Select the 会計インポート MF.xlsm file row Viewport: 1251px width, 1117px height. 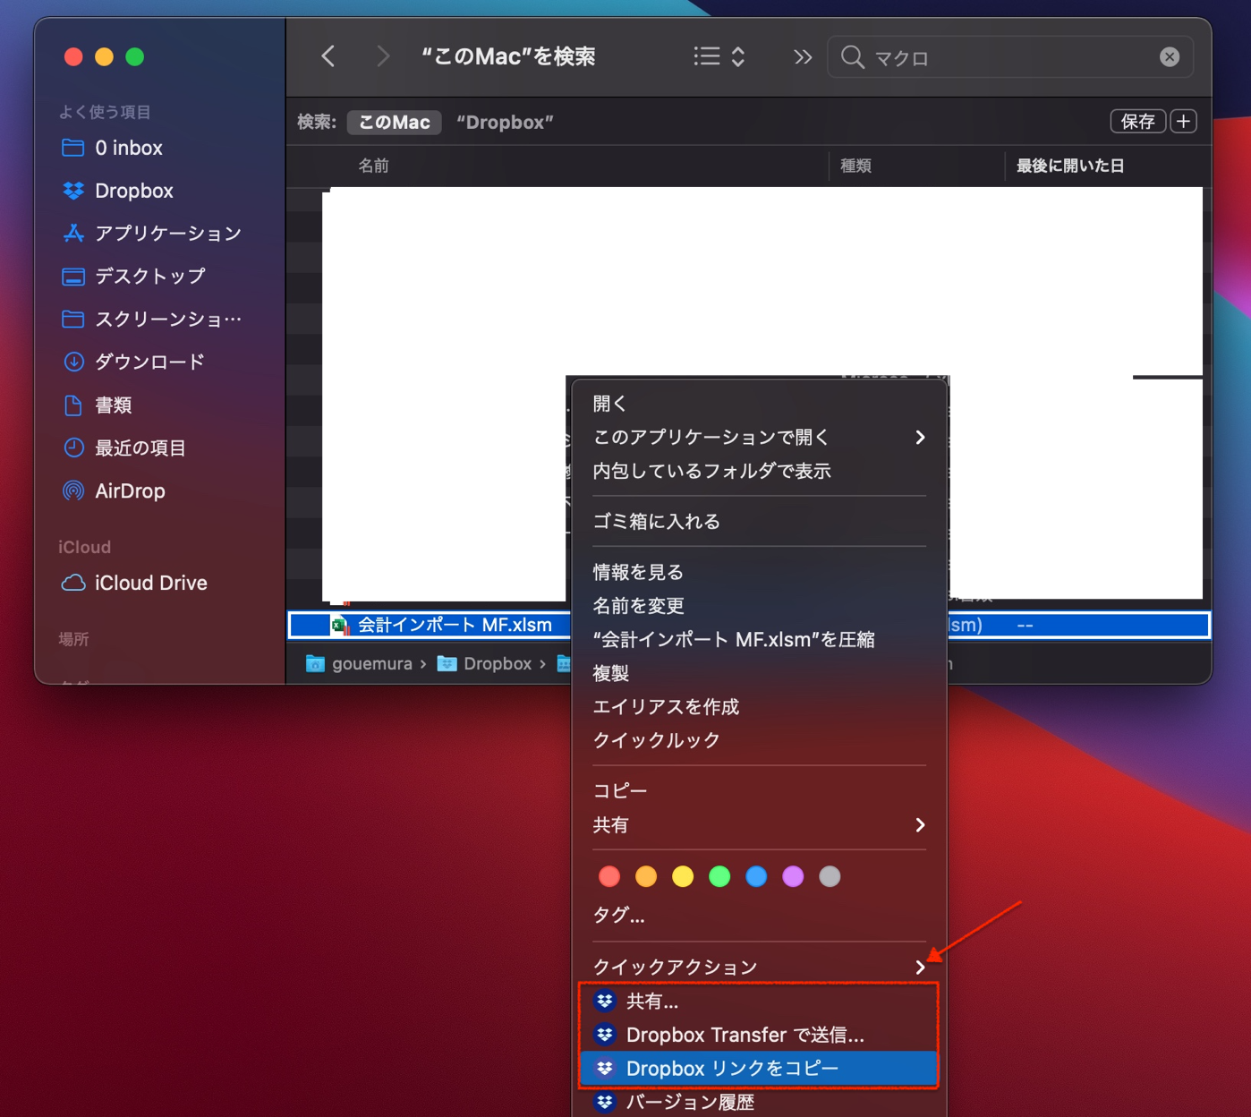click(x=749, y=625)
